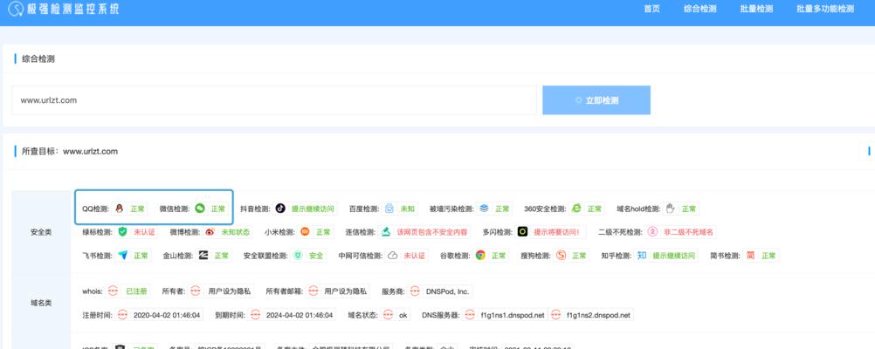Image resolution: width=875 pixels, height=349 pixels.
Task: Click the Kingsoft detection icon
Action: 203,256
